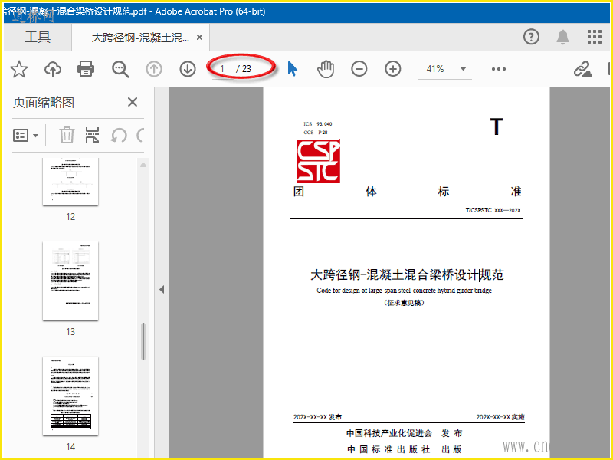Open the thumbnail options dropdown
613x460 pixels.
(26, 136)
